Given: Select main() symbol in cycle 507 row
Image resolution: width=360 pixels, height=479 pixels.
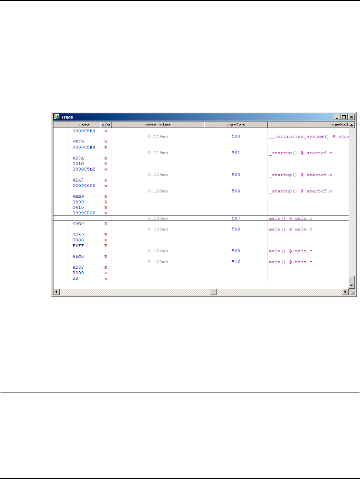Looking at the screenshot, I should (290, 219).
